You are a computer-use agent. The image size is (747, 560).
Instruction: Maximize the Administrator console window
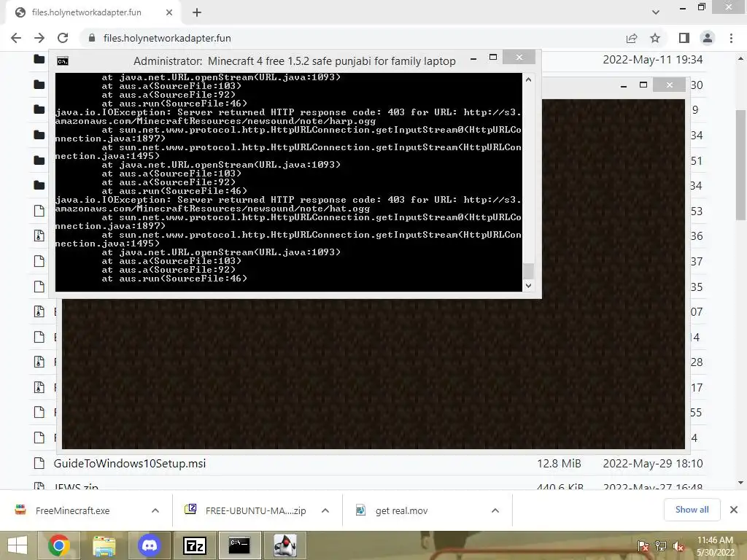tap(493, 58)
